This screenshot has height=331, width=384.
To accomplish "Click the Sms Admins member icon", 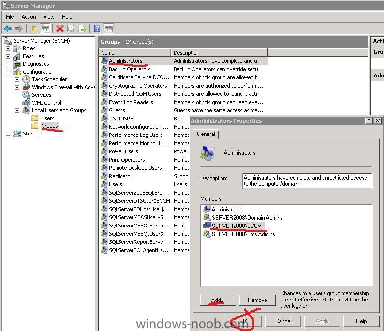I will (207, 234).
